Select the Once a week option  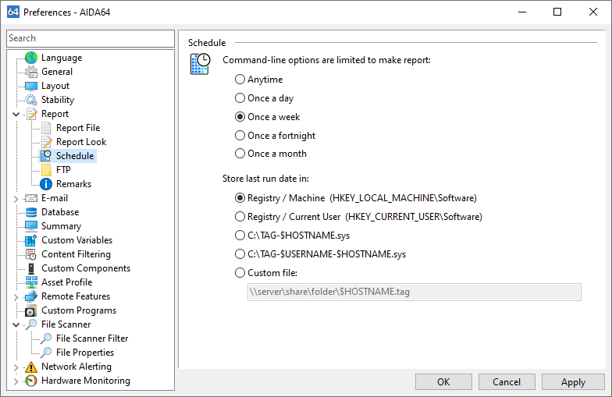coord(267,117)
